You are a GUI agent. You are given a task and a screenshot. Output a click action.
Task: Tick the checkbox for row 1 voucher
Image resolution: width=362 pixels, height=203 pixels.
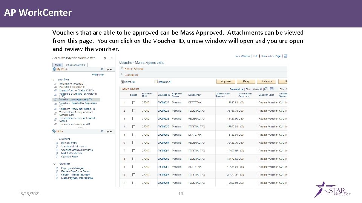click(133, 102)
